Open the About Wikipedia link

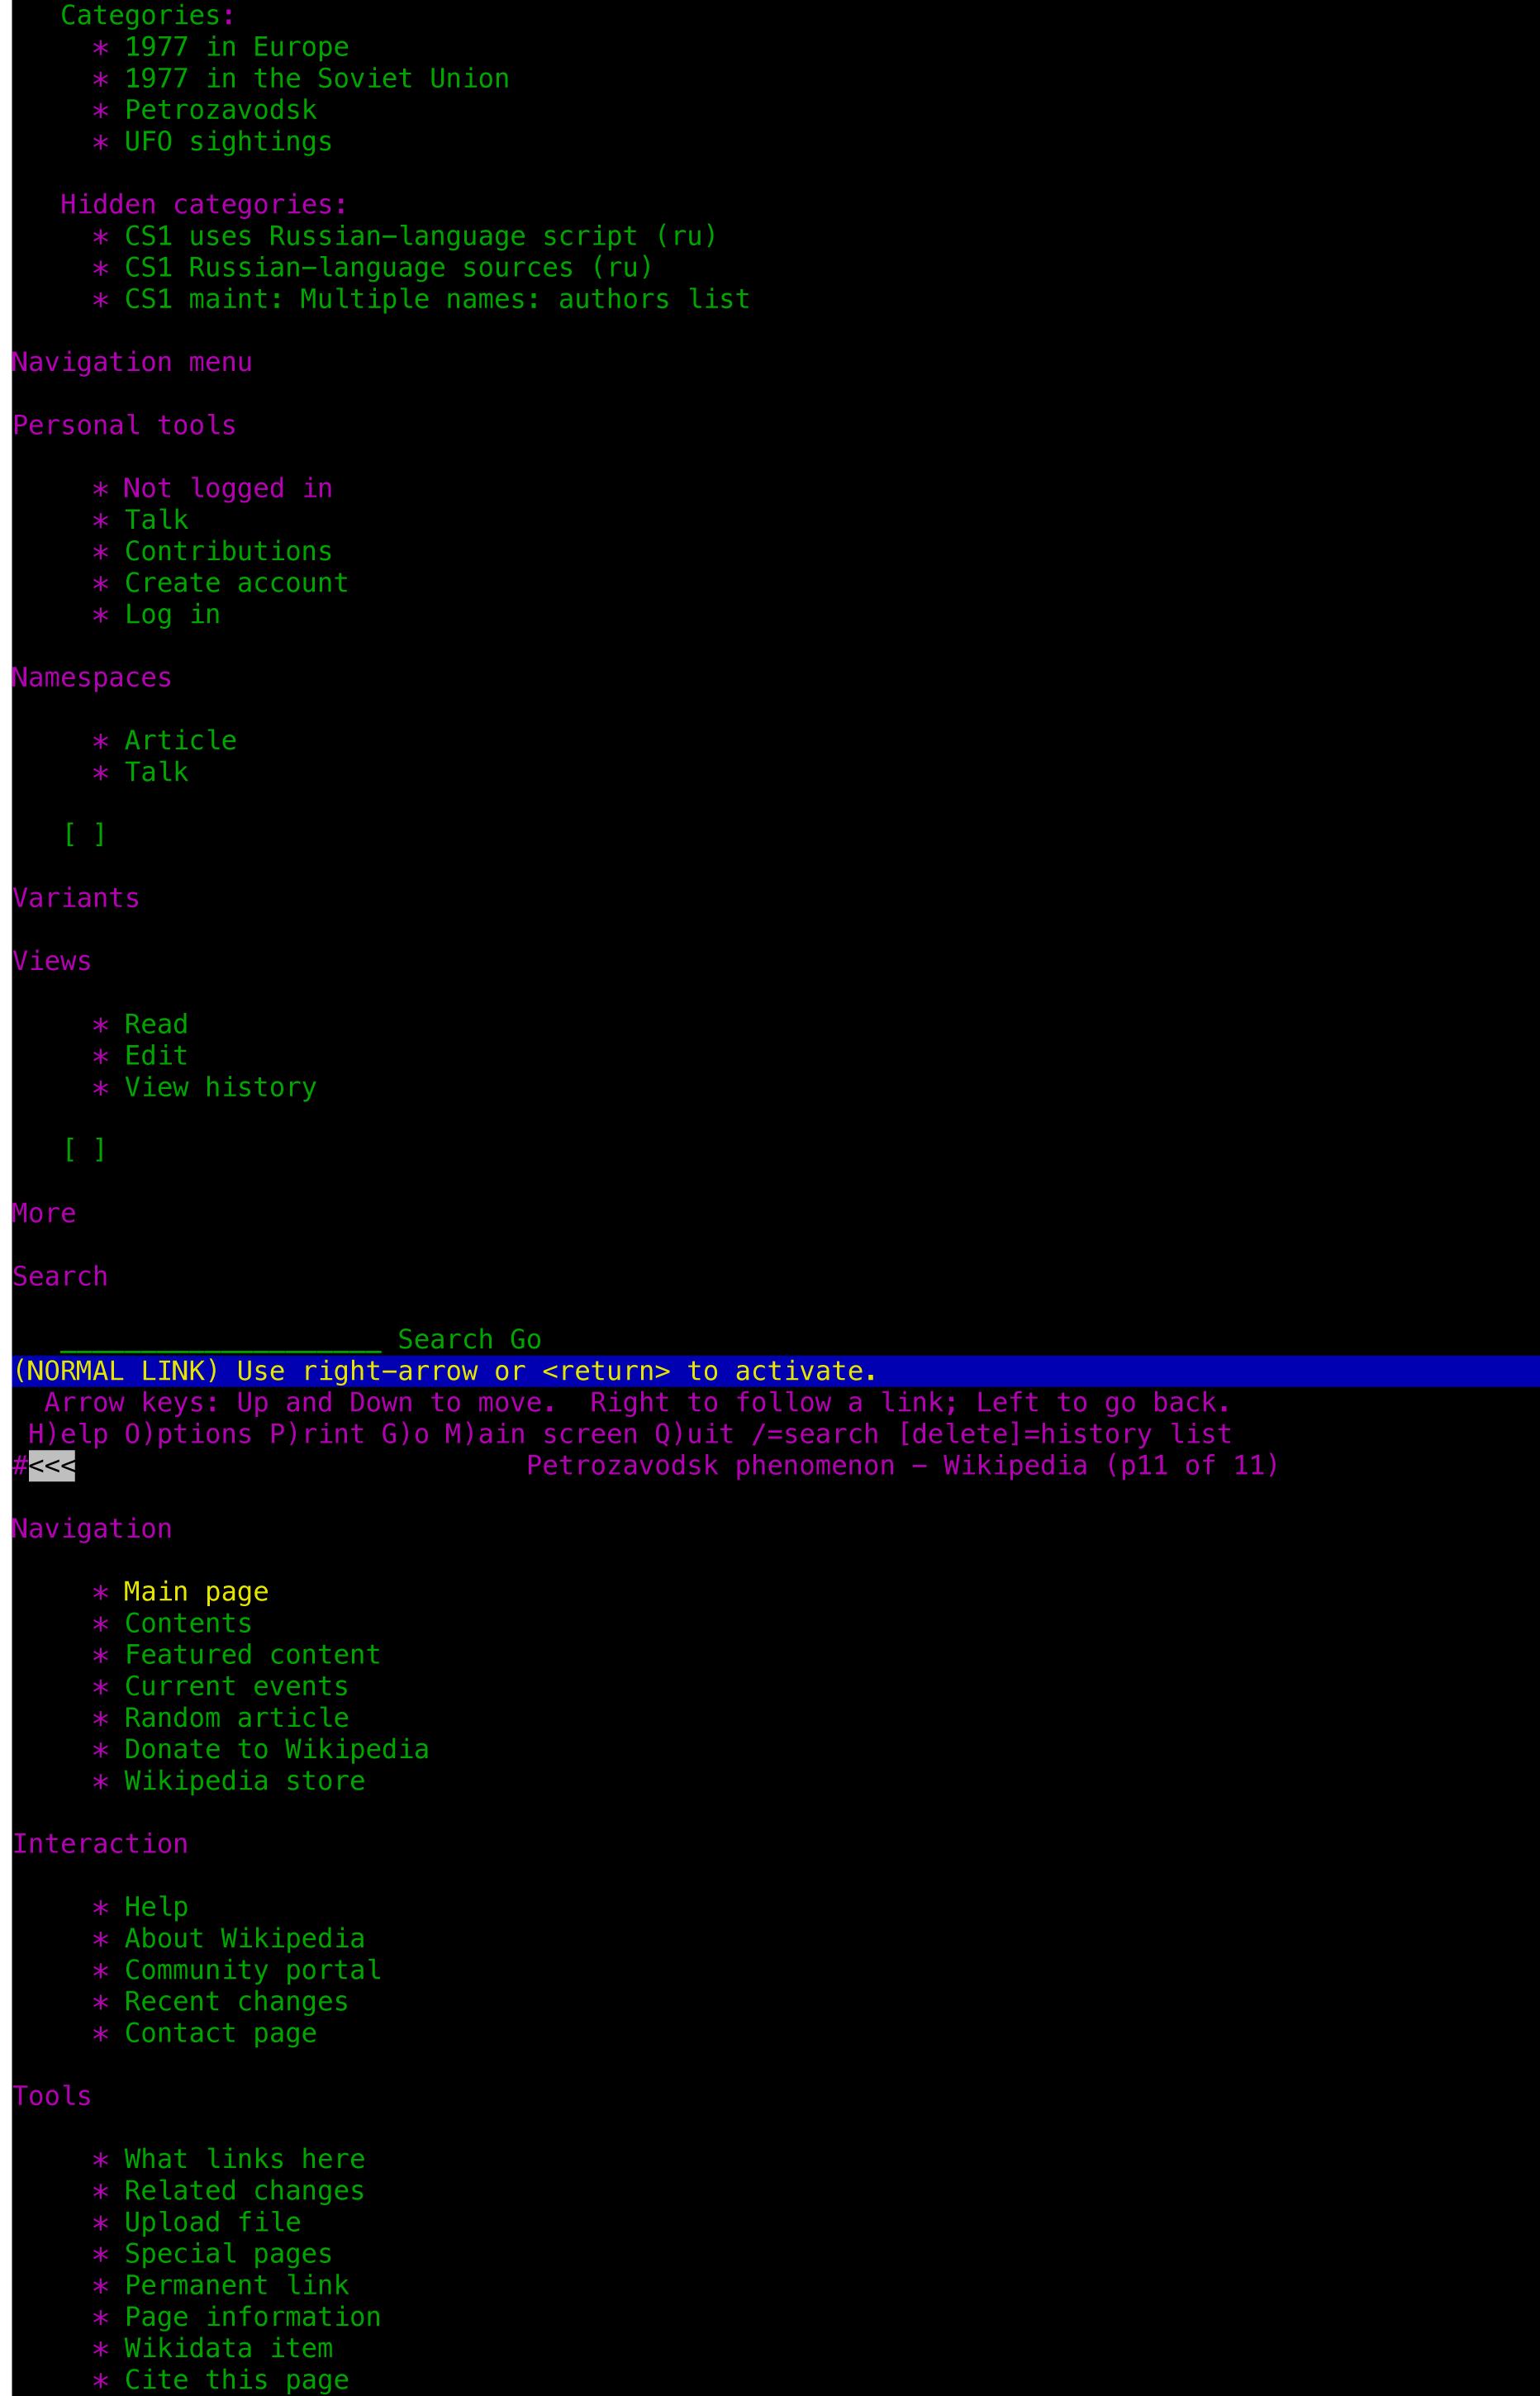tap(245, 1939)
